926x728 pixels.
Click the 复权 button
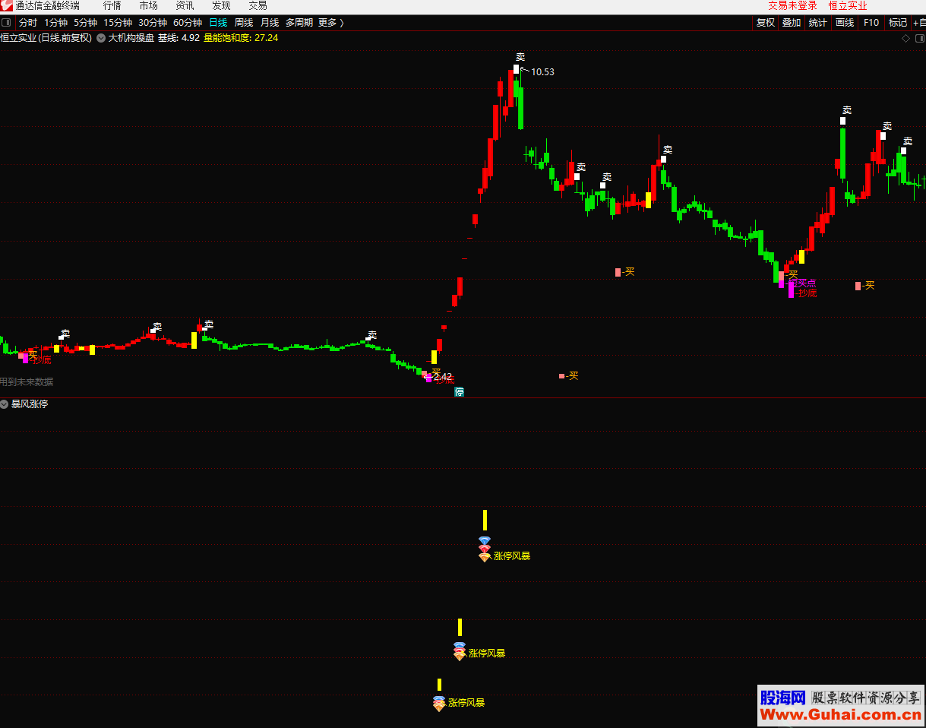[x=766, y=23]
